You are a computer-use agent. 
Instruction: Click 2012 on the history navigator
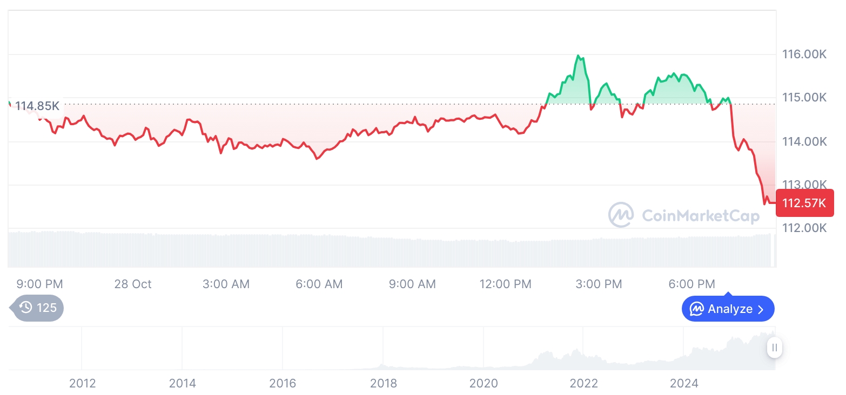pyautogui.click(x=82, y=383)
